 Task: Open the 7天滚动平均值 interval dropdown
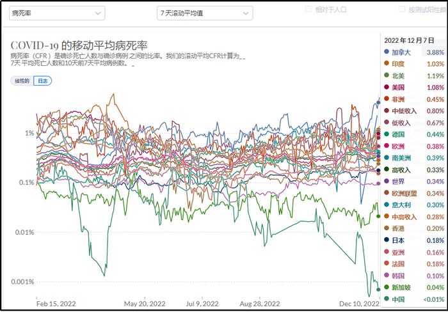[205, 13]
